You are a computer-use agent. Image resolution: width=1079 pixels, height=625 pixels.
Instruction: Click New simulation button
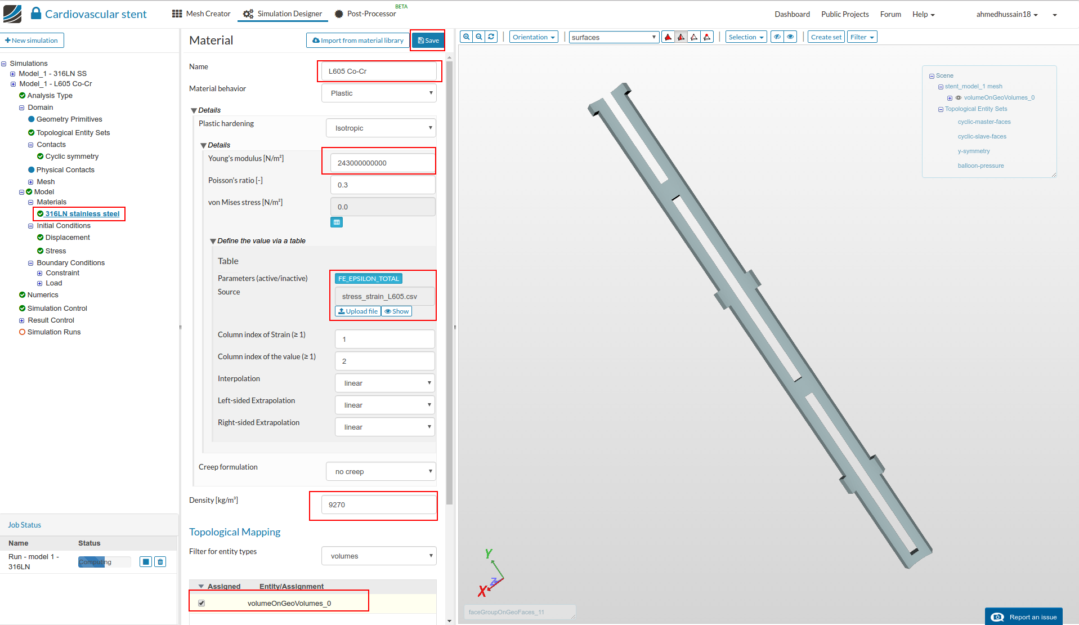coord(32,41)
